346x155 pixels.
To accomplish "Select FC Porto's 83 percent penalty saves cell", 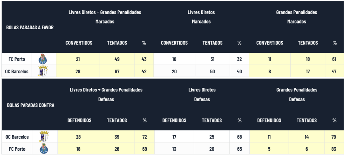I will tap(334, 149).
